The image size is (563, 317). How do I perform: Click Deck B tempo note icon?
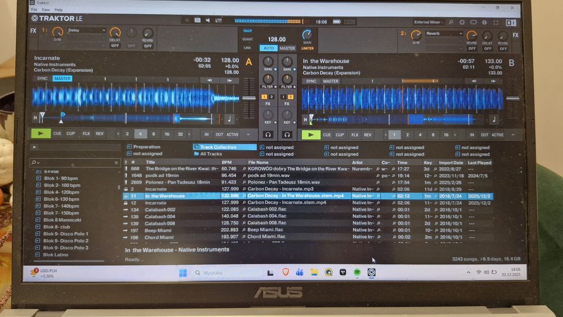494,119
